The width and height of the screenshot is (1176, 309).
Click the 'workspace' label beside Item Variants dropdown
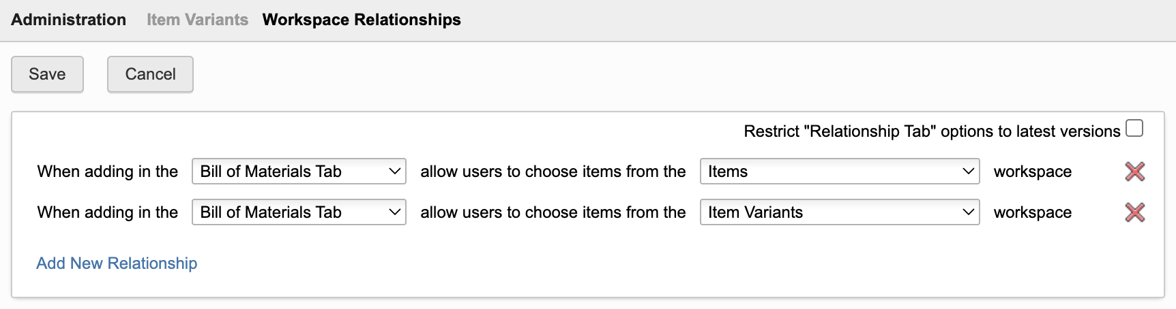tap(1032, 212)
